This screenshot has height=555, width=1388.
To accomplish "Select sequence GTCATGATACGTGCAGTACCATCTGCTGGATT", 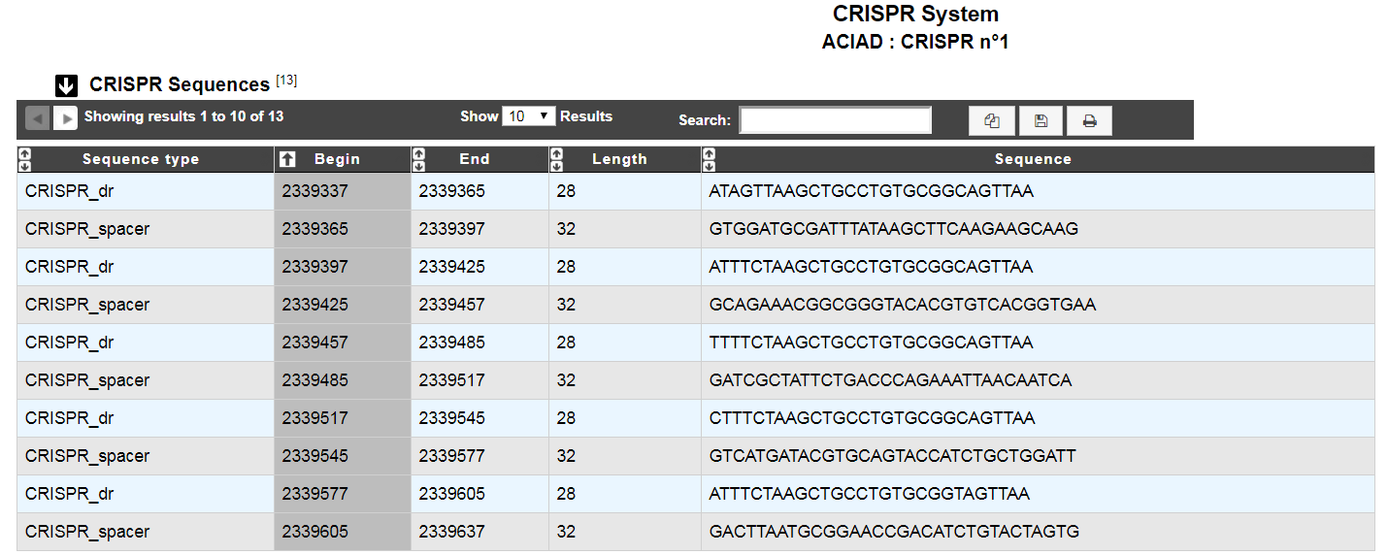I will click(892, 456).
